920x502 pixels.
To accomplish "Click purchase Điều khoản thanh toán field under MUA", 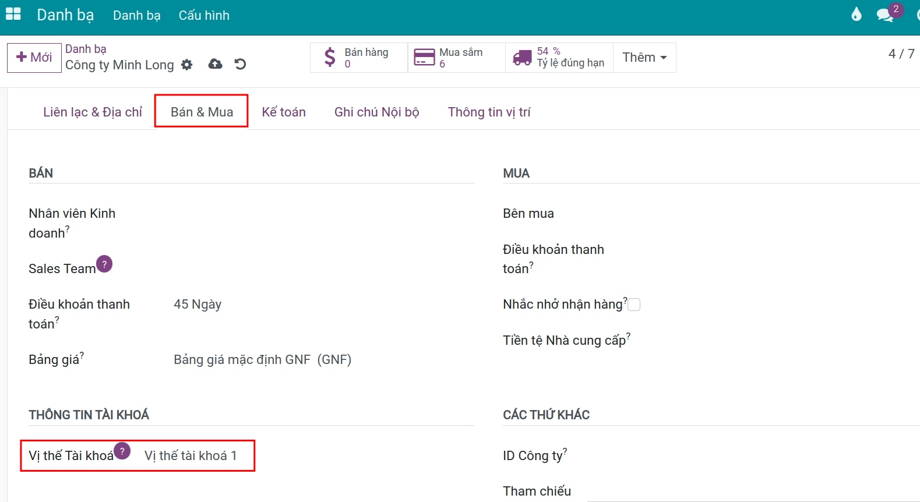I will point(781,250).
